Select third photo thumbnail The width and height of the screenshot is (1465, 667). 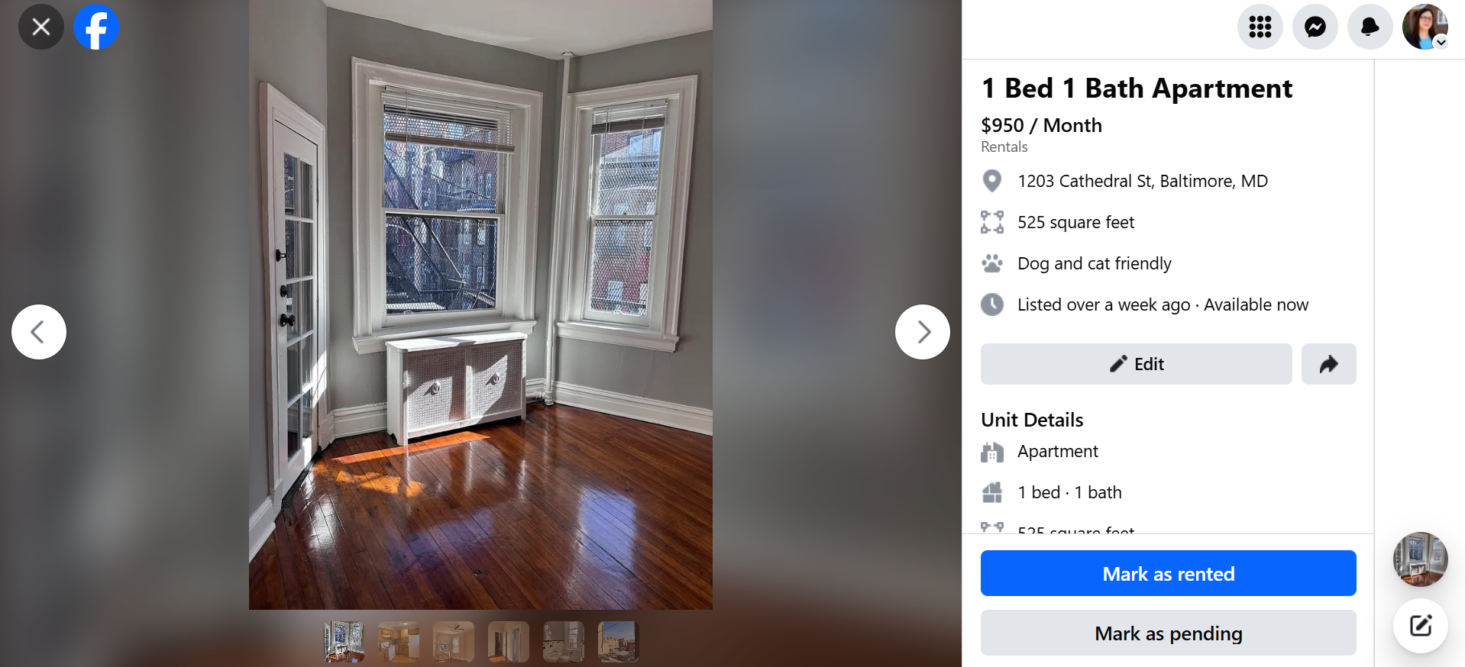(454, 641)
